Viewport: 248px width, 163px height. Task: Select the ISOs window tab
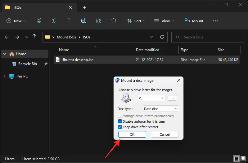(39, 7)
